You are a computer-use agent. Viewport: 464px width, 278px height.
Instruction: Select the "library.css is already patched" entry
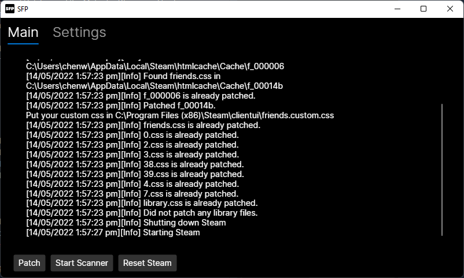[x=142, y=203]
